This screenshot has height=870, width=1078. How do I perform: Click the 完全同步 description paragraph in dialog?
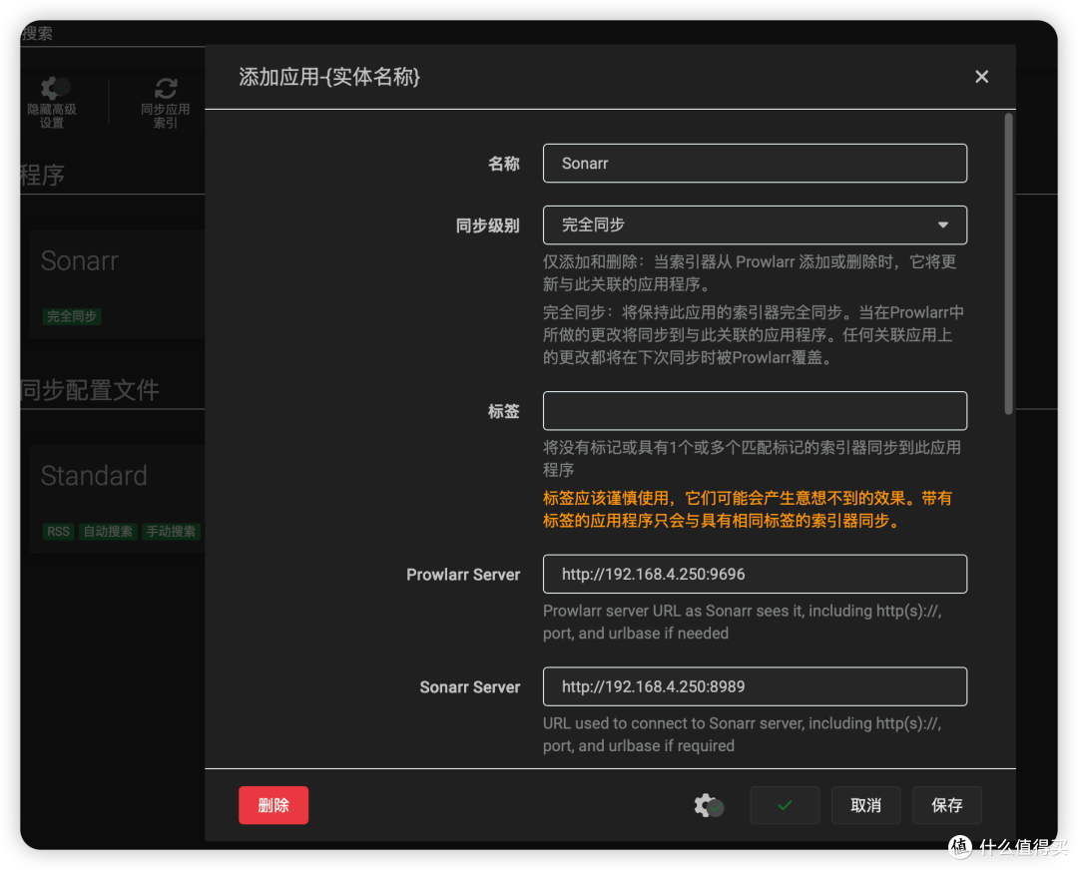point(754,335)
